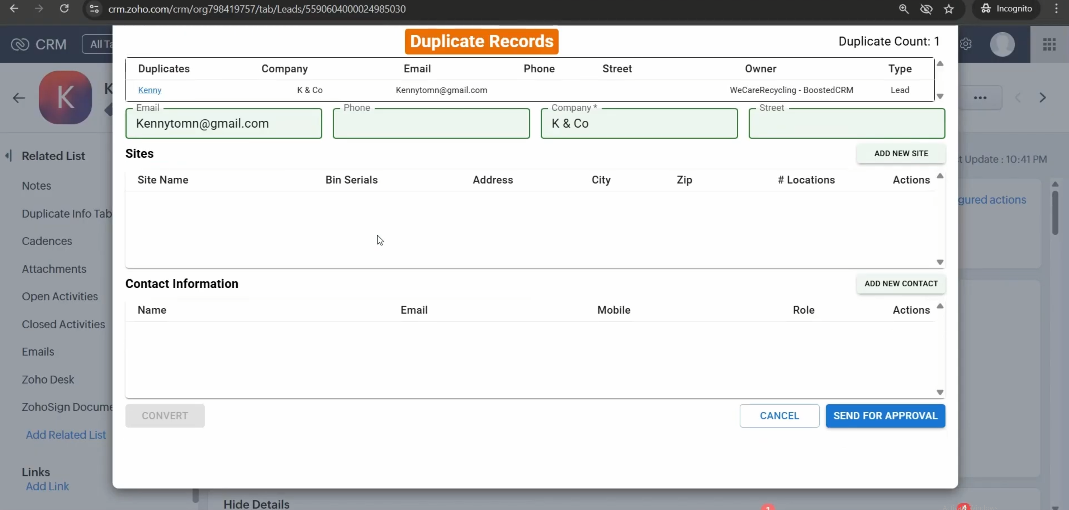
Task: Click WeCareRecycling - BoostedCRM owner cell
Action: tap(791, 90)
